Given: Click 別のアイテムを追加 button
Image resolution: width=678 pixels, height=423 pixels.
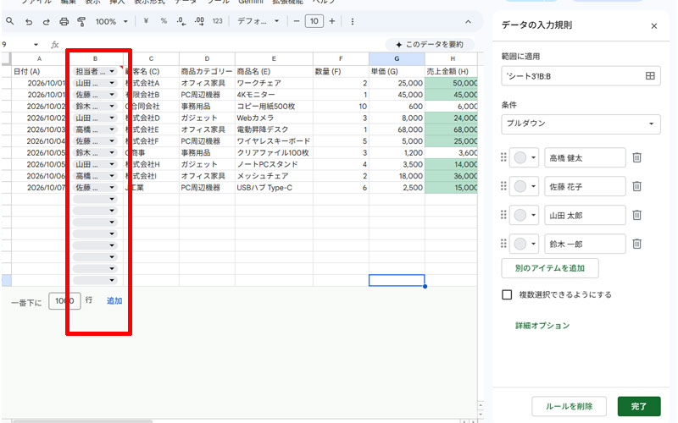Looking at the screenshot, I should (549, 268).
